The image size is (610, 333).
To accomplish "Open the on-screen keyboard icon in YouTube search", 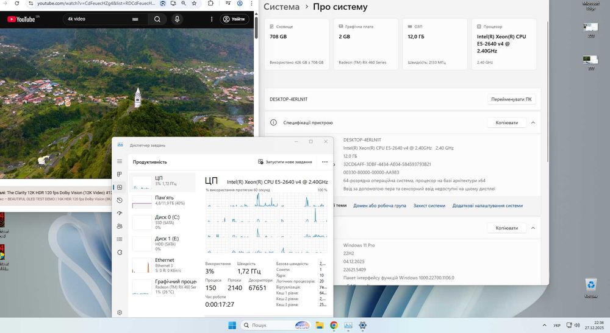I will coord(135,19).
